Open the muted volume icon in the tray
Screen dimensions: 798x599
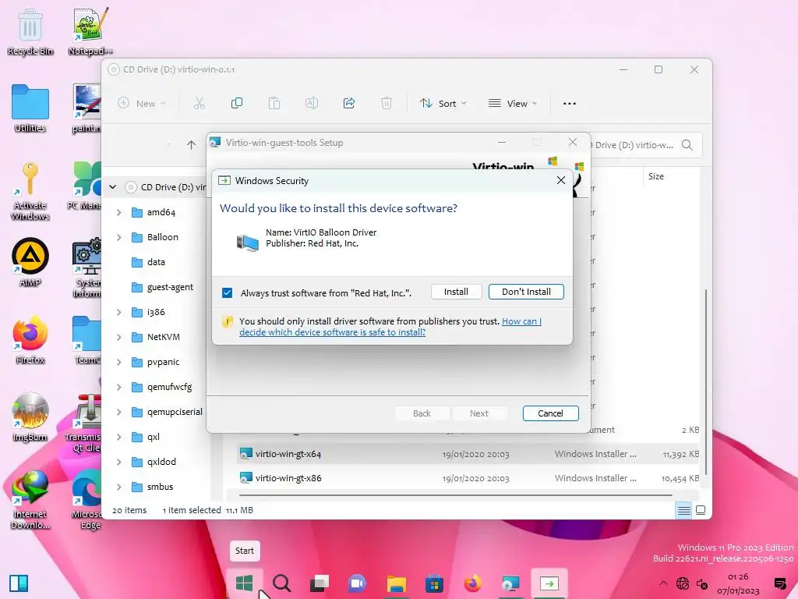coord(702,583)
